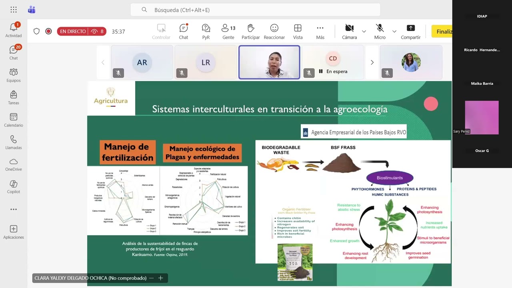Click the shield security icon
The width and height of the screenshot is (512, 288).
pos(36,31)
